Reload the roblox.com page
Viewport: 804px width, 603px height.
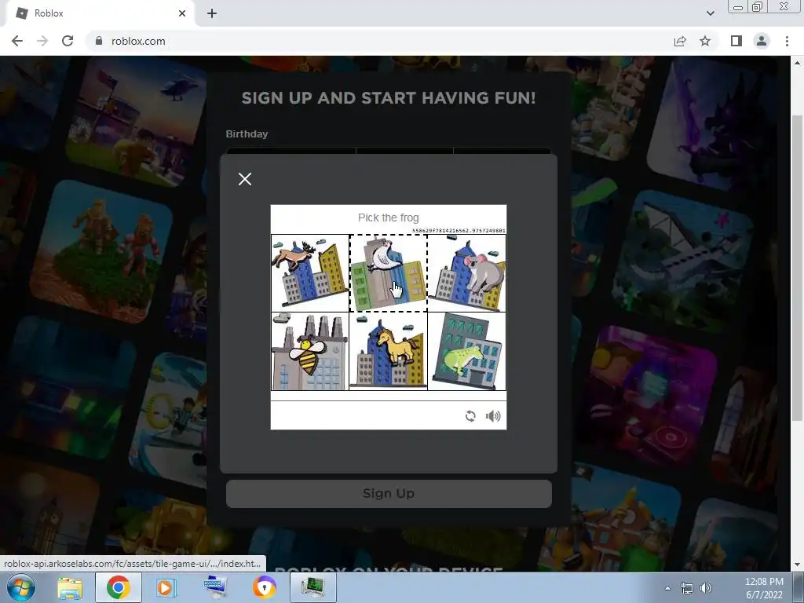click(x=68, y=41)
